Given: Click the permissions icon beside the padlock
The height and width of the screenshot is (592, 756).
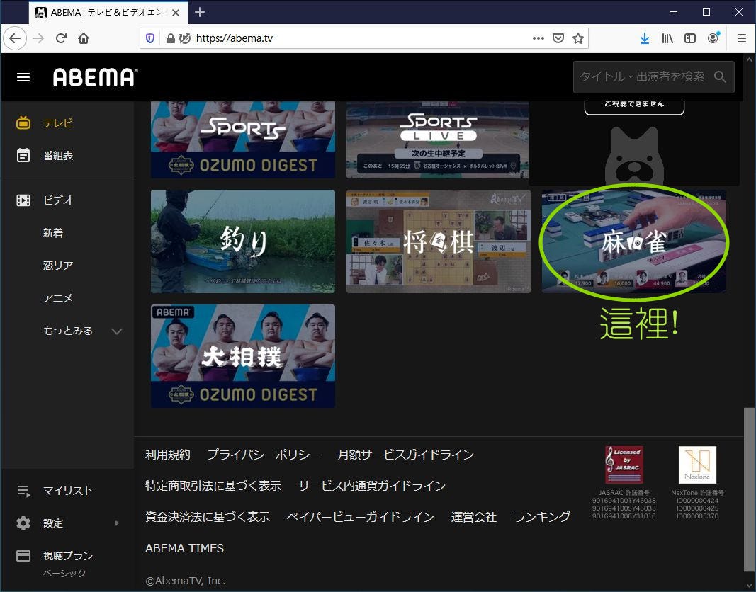Looking at the screenshot, I should (185, 38).
